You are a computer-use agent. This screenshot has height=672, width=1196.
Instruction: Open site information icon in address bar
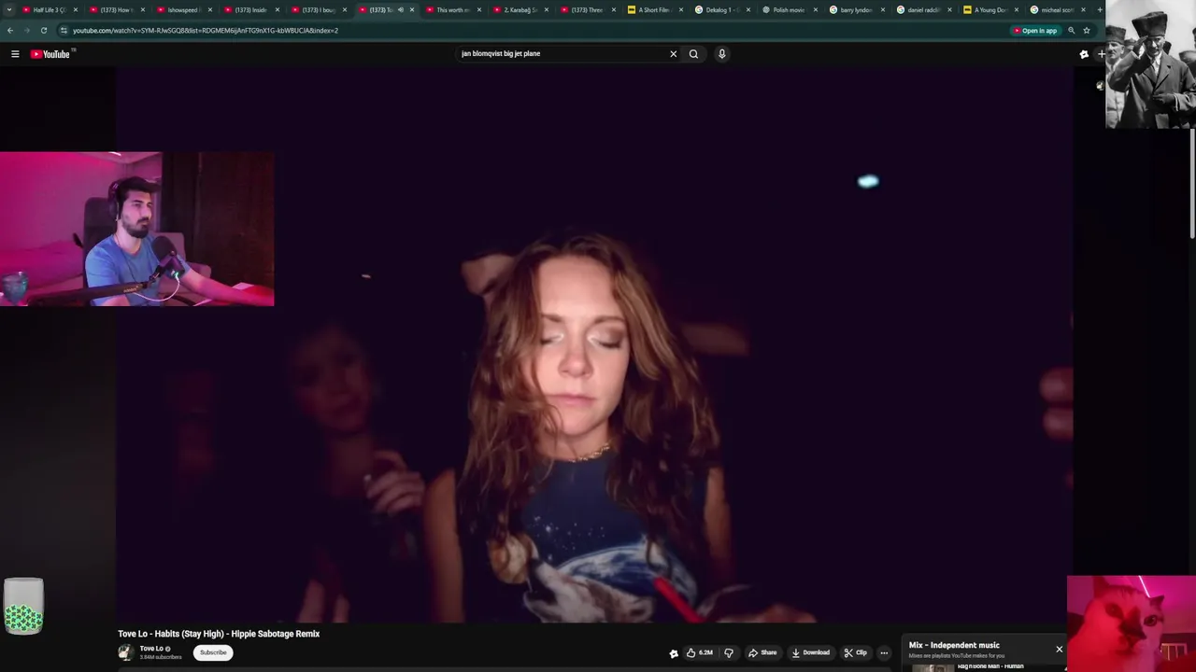(64, 30)
